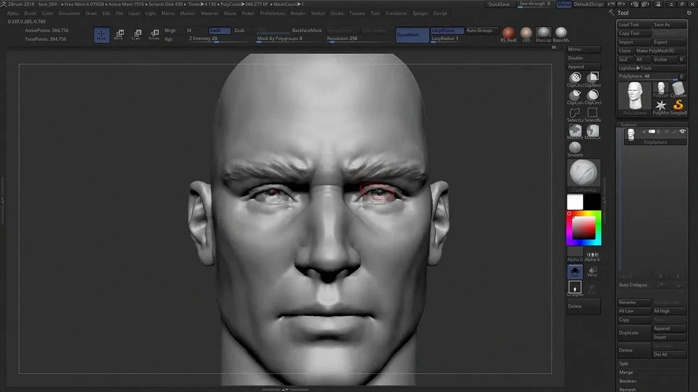The height and width of the screenshot is (392, 698).
Task: Select the PolySphere head tool thumbnail
Action: point(635,98)
